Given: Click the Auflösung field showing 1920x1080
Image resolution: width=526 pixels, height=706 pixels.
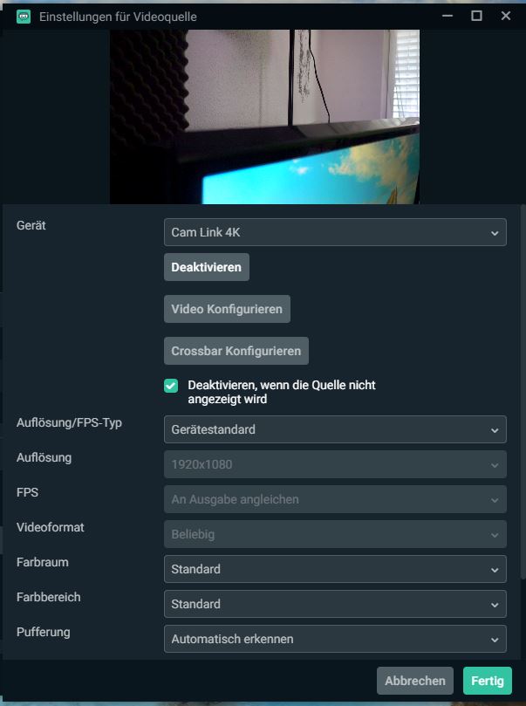Looking at the screenshot, I should [x=335, y=464].
